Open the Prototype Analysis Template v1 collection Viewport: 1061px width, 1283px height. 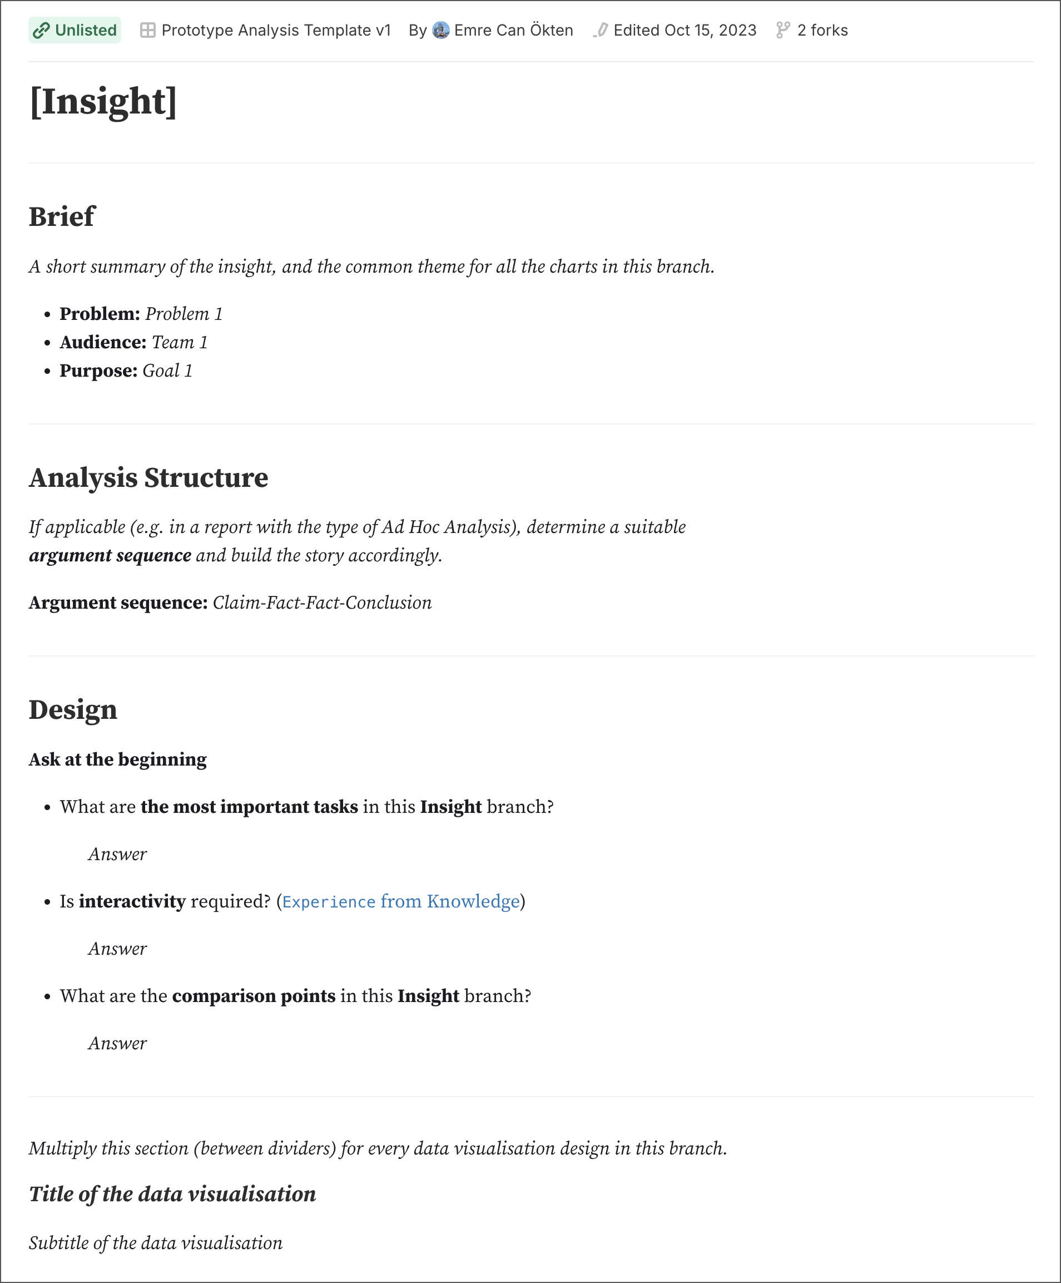pos(276,31)
